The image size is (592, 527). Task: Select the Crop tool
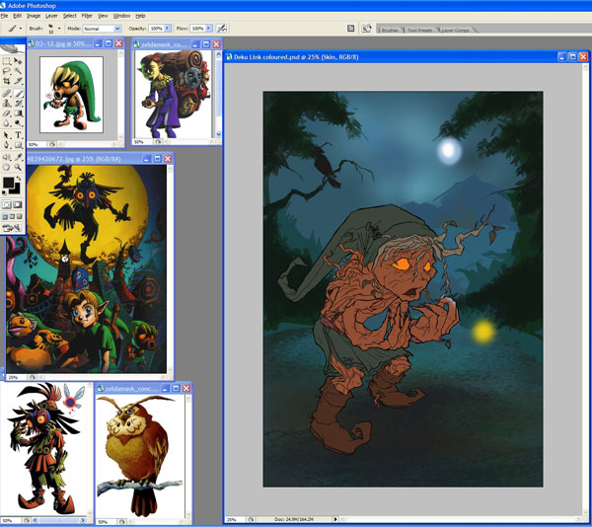click(7, 81)
